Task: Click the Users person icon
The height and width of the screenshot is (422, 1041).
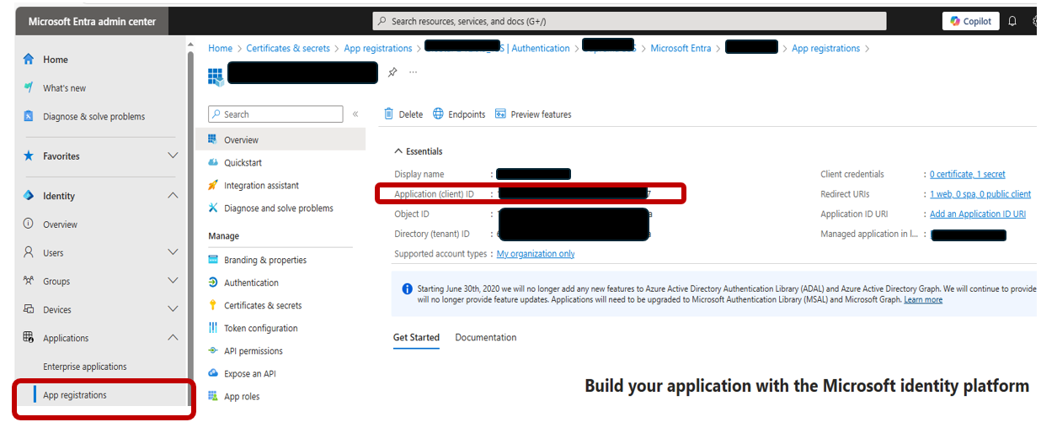Action: [x=29, y=253]
